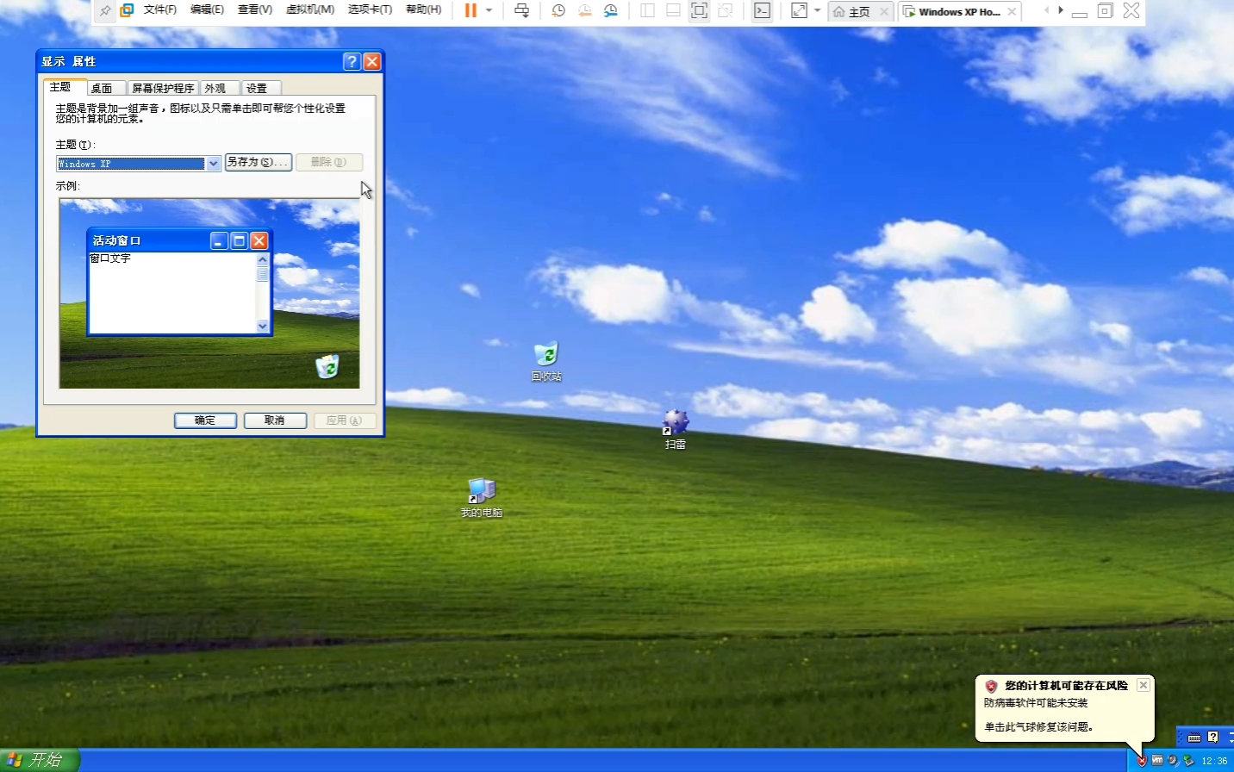
Task: Expand the stretch display dropdown arrow
Action: (818, 10)
